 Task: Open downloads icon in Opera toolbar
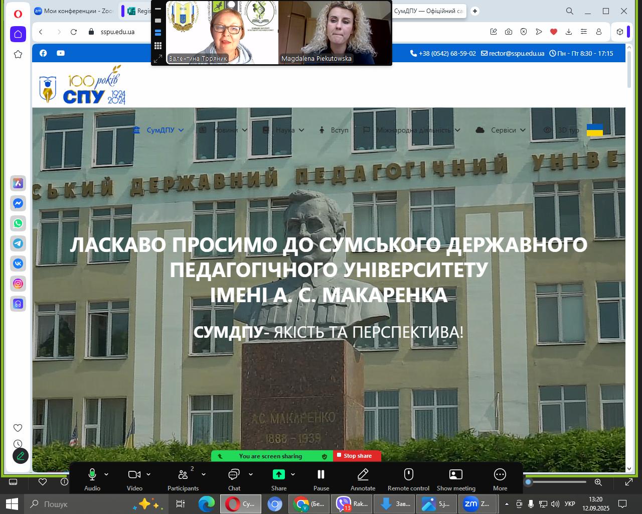point(569,32)
